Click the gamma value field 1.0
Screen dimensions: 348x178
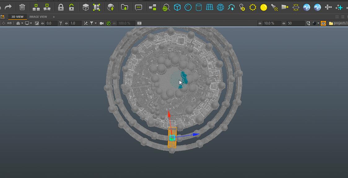(76, 23)
